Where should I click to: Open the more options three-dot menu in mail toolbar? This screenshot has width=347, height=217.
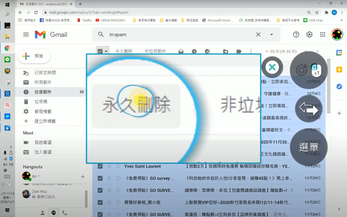click(251, 51)
